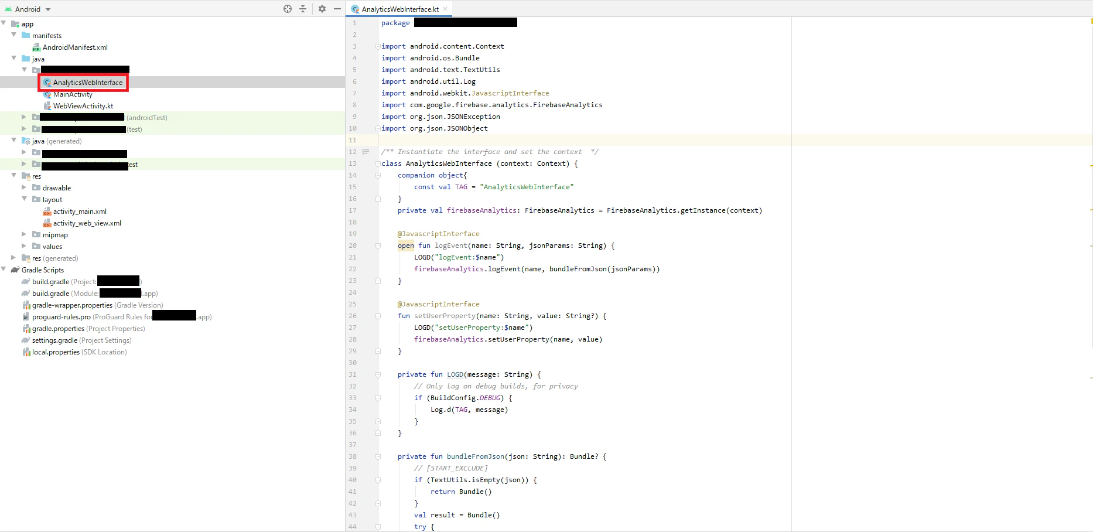Screen dimensions: 1093x532
Task: Collapse the layout folder
Action: [x=24, y=199]
